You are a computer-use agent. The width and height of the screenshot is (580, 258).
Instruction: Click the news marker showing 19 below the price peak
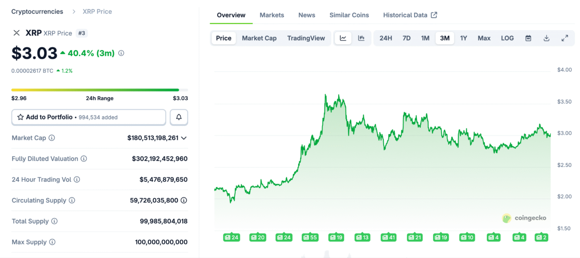pyautogui.click(x=336, y=237)
